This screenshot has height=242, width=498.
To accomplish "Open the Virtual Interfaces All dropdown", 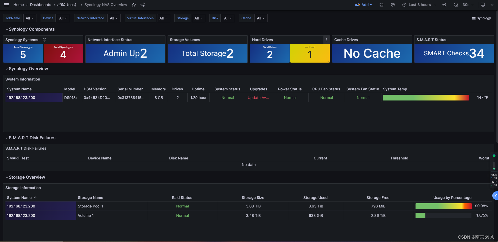I will 163,18.
